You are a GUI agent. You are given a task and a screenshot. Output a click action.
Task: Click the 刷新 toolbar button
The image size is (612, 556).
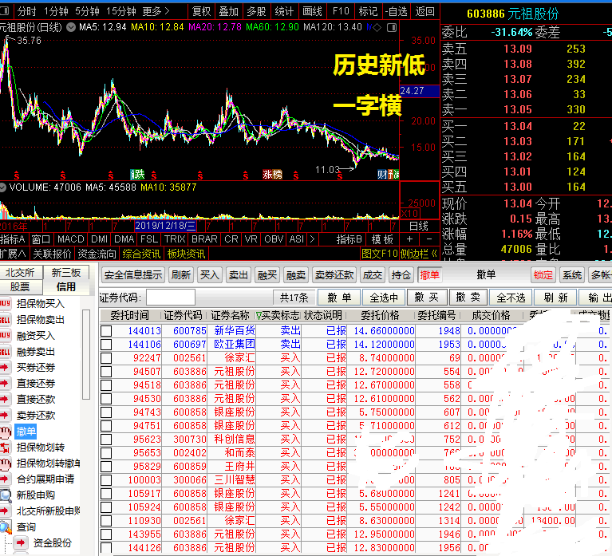[180, 275]
